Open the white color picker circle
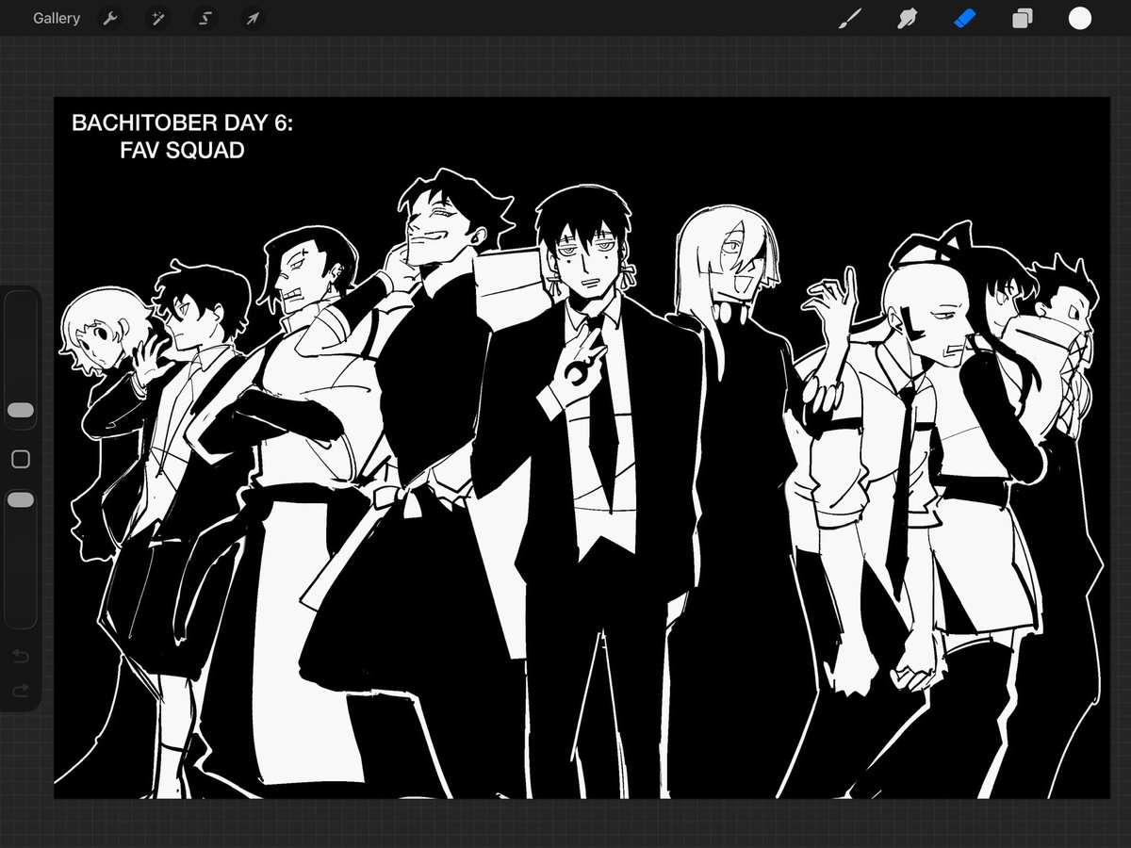This screenshot has width=1131, height=848. tap(1080, 18)
